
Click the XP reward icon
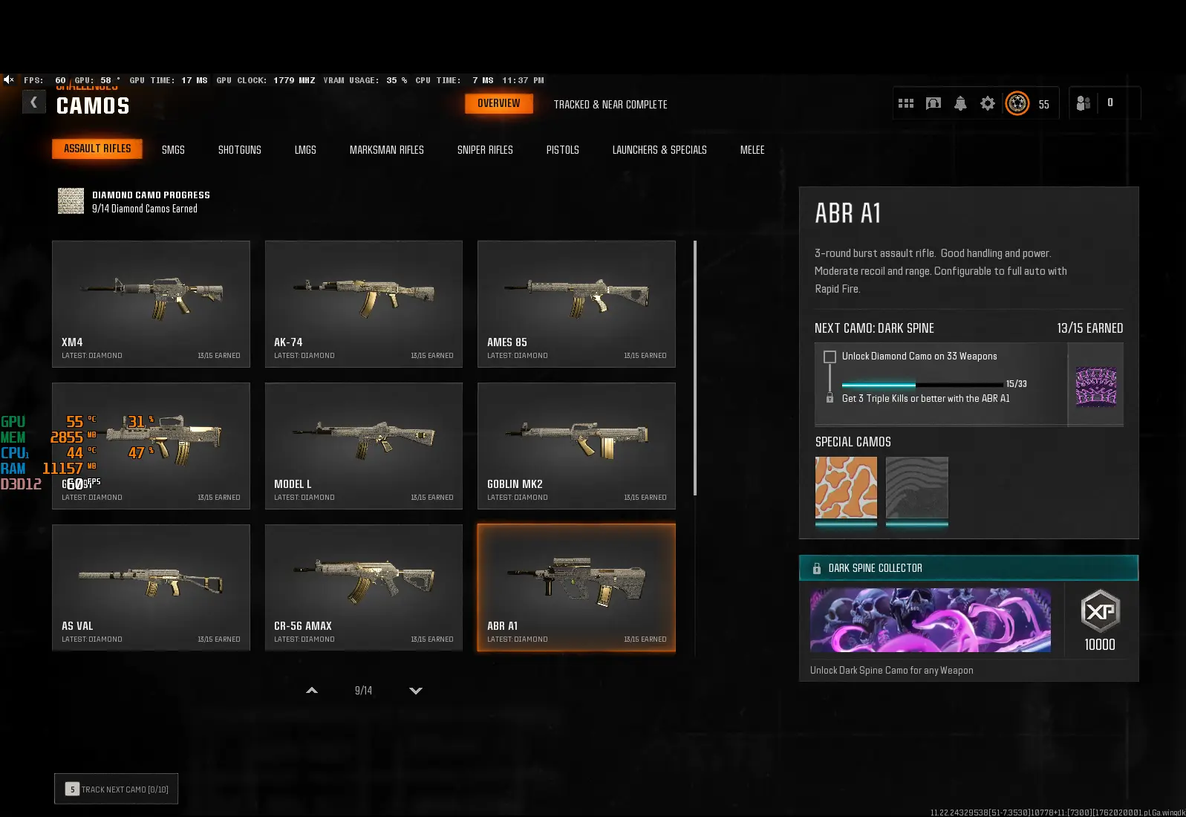(x=1100, y=611)
